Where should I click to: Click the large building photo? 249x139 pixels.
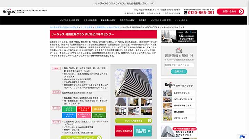134,83
